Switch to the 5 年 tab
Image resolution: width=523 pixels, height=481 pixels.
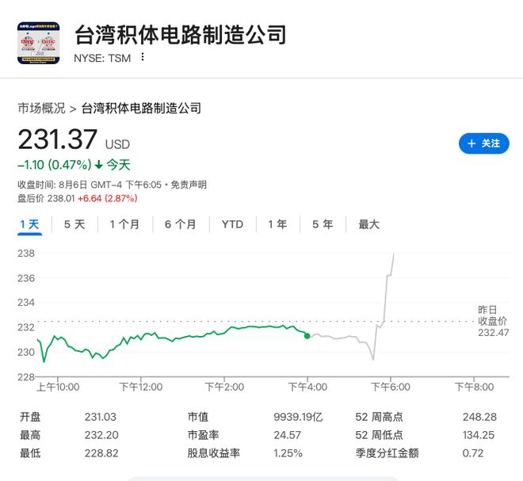tap(323, 224)
